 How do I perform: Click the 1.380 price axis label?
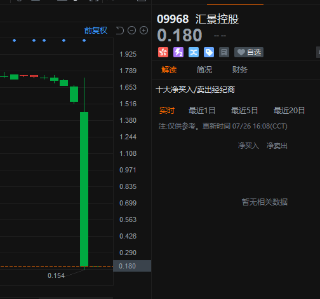click(128, 120)
